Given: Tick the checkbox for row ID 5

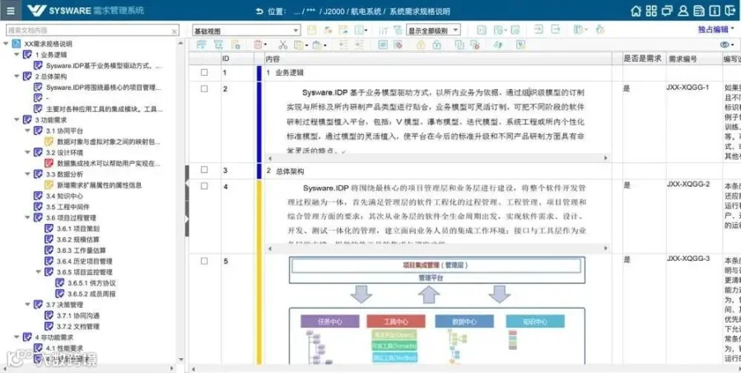Looking at the screenshot, I should 204,260.
